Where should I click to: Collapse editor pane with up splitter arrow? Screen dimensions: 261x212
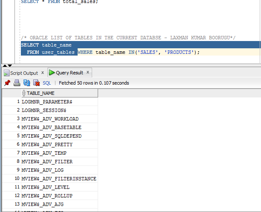pos(5,65)
